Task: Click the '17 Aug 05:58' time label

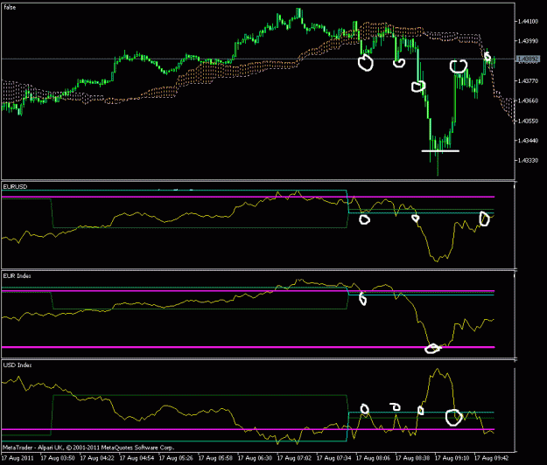Action: click(215, 458)
